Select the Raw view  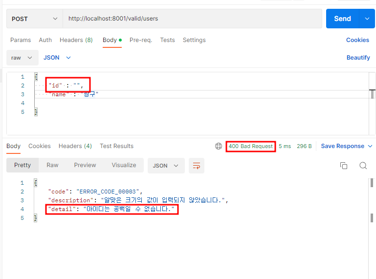click(52, 165)
